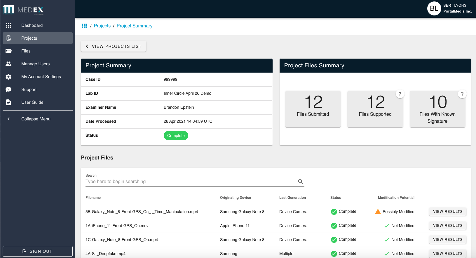View results for 4A-SJ_Deepfake.mp4

[x=448, y=254]
